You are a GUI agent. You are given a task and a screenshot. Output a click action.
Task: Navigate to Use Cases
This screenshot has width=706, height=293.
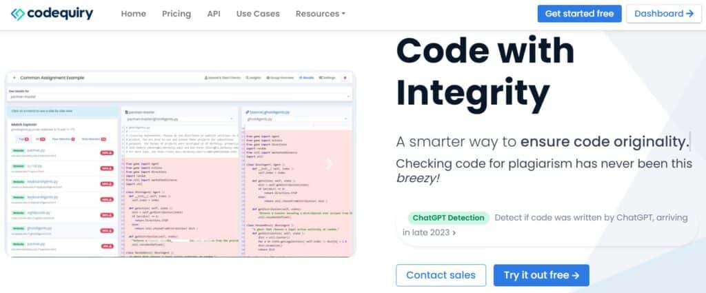(x=258, y=14)
